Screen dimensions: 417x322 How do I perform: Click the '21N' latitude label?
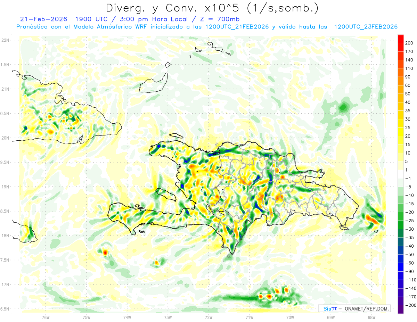(x=6, y=89)
